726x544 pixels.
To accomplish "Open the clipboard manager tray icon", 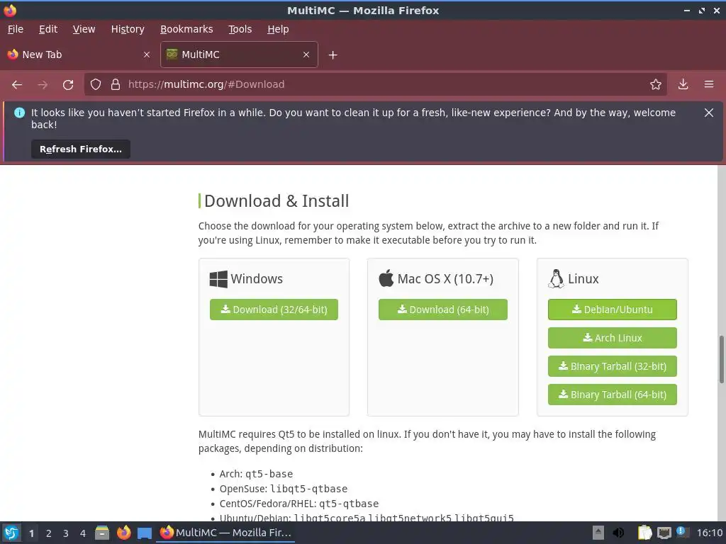I will 644,533.
